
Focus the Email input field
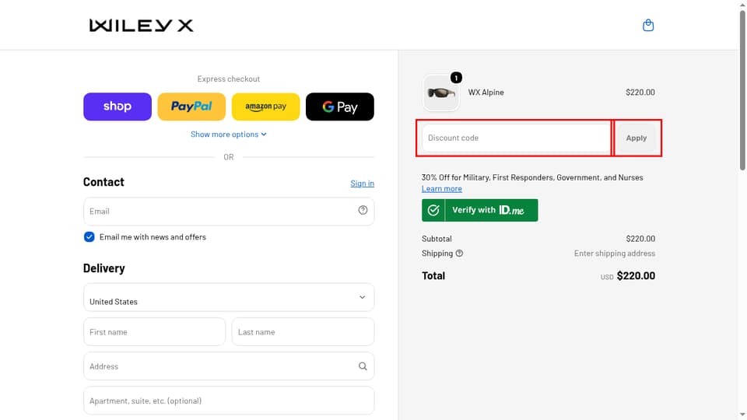(x=229, y=212)
